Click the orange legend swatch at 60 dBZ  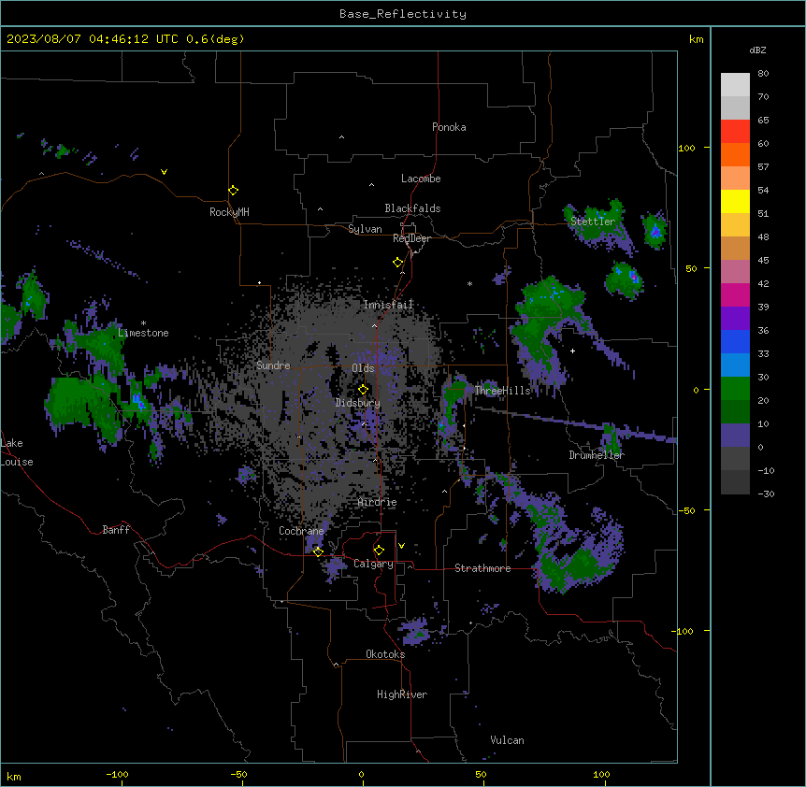[735, 154]
